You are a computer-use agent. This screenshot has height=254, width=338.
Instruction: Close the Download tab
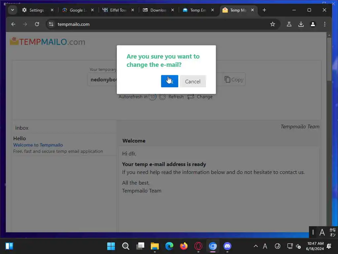tap(172, 10)
